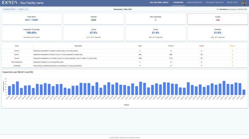The height and width of the screenshot is (139, 249).
Task: Click the date Wednesday, 19 Mar 2025
Action: [x=123, y=9]
